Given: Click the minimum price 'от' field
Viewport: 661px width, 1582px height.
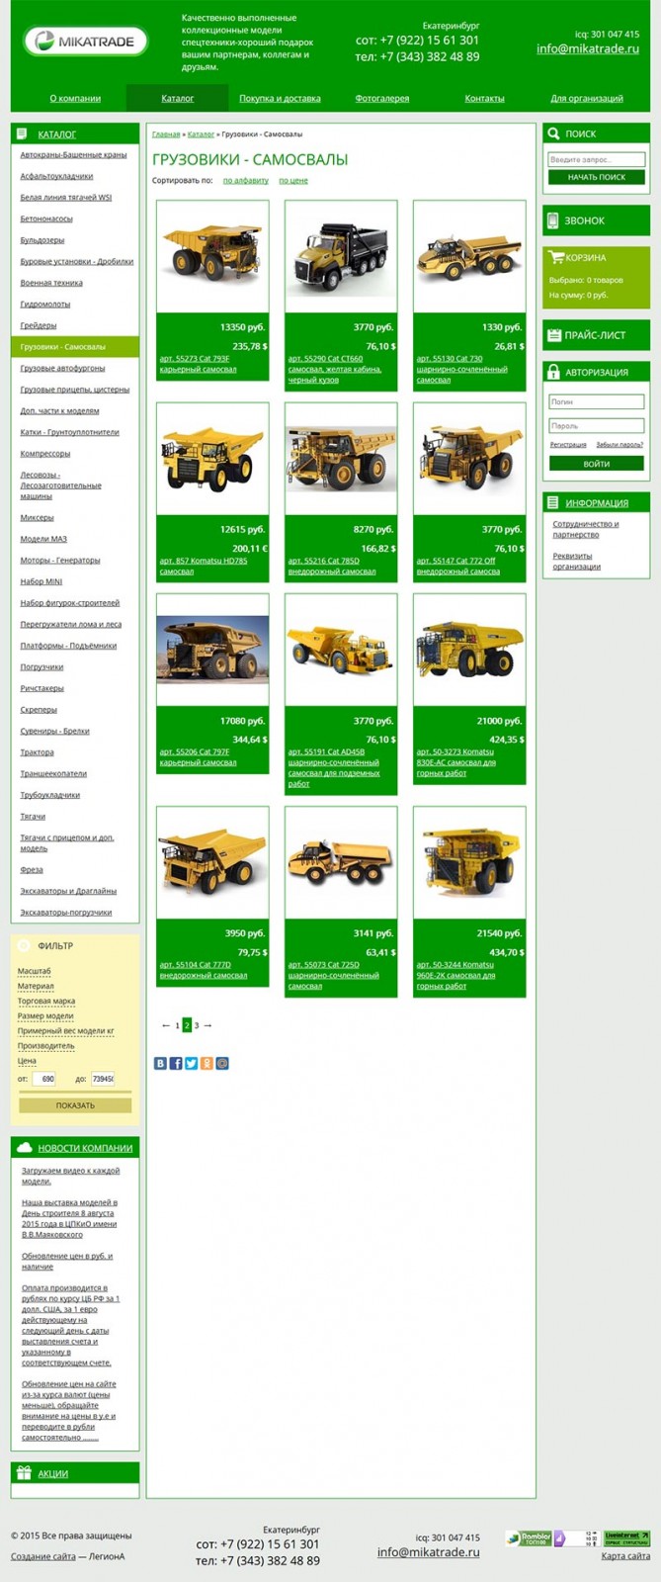Looking at the screenshot, I should tap(44, 1078).
